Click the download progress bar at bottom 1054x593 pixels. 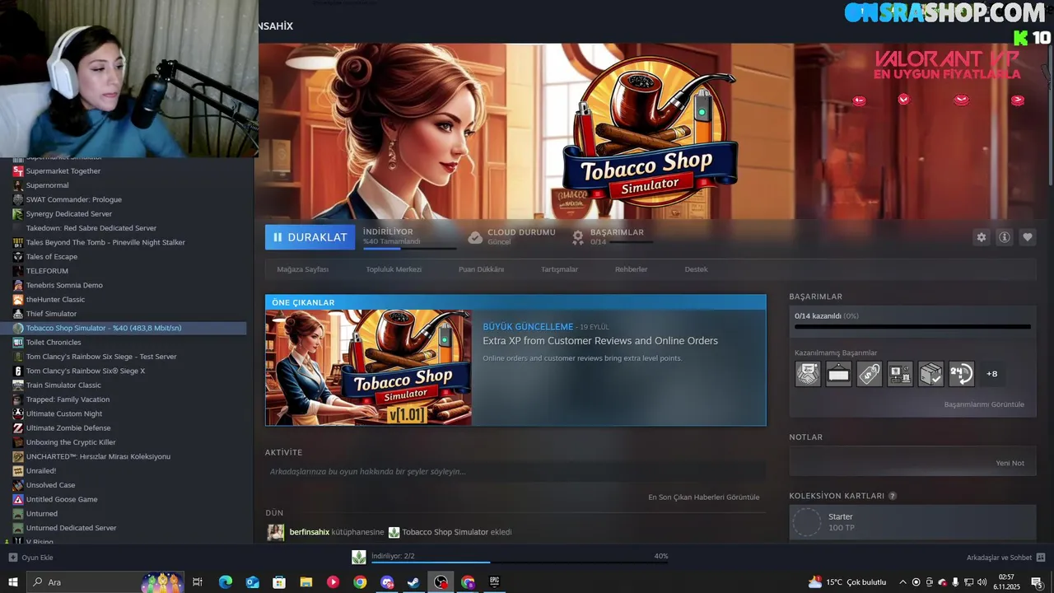(519, 563)
